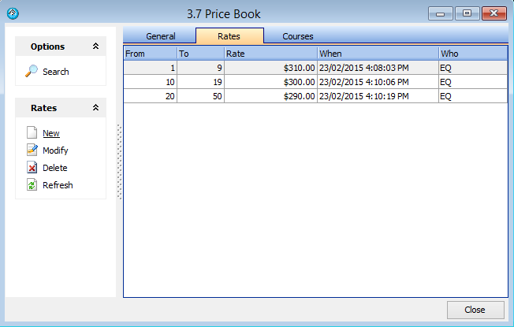
Task: Collapse the Options panel section
Action: (95, 46)
